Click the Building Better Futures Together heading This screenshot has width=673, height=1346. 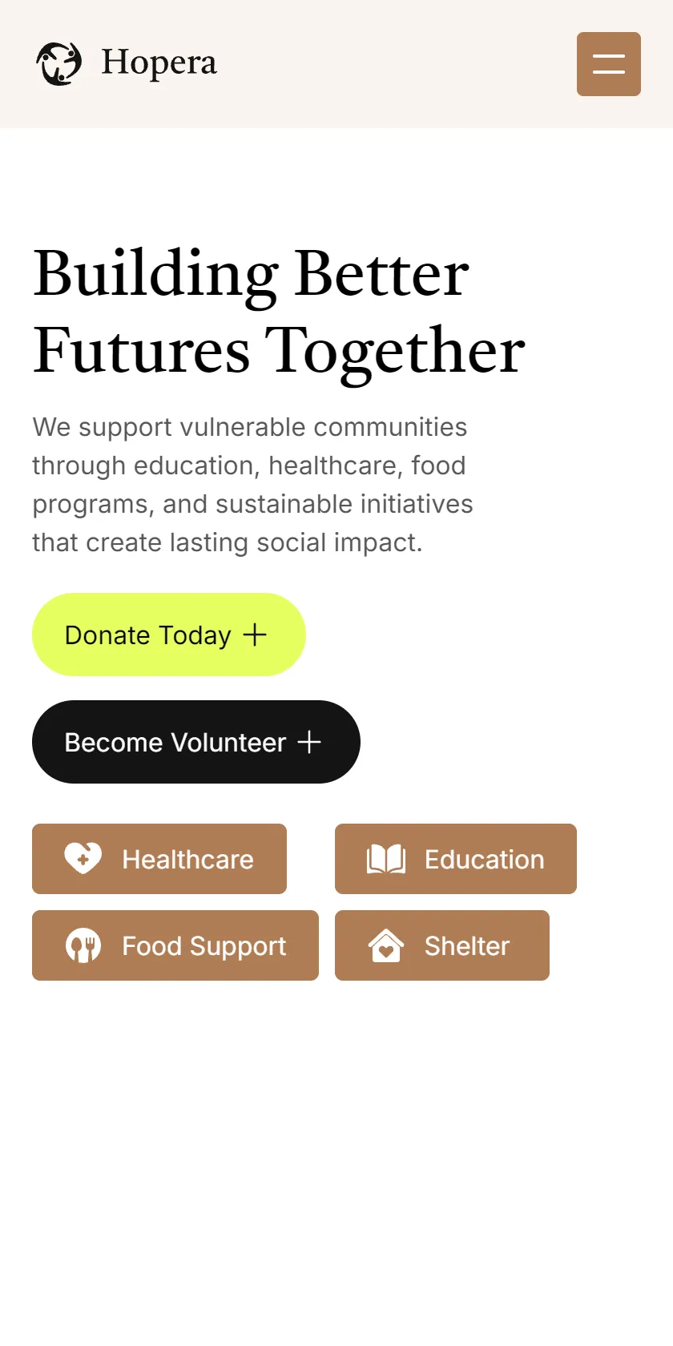tap(279, 311)
